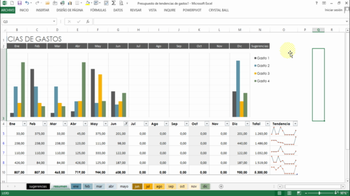Screen dimensions: 350x196
Task: Apply fill color with the paint bucket
Action: click(x=87, y=3)
